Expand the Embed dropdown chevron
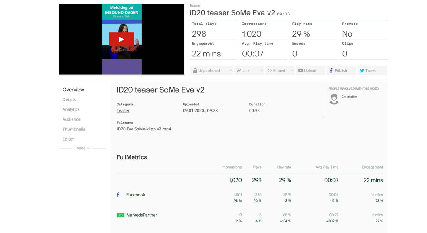 coord(292,71)
